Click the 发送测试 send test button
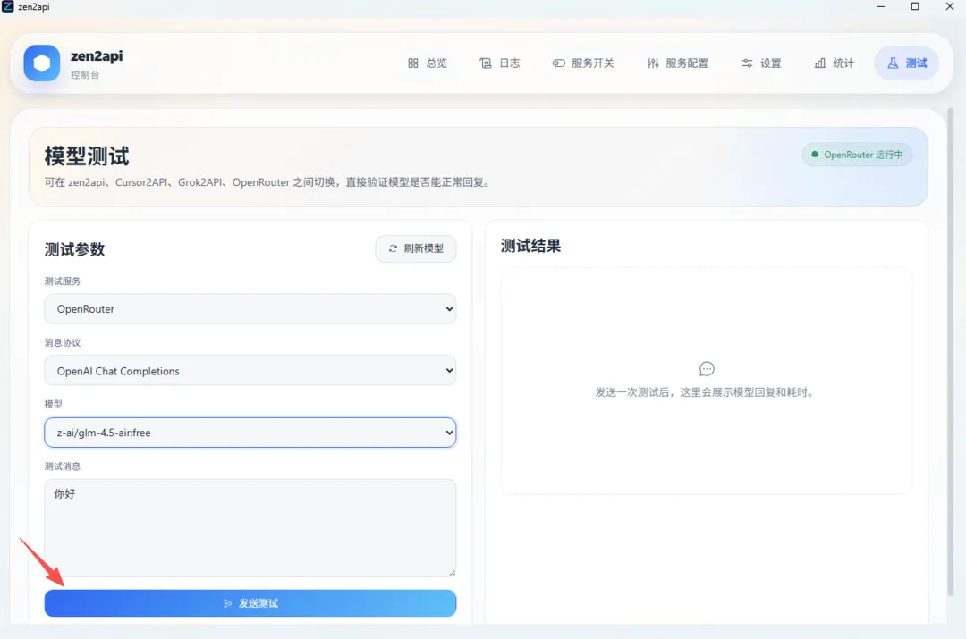This screenshot has width=966, height=639. (250, 603)
